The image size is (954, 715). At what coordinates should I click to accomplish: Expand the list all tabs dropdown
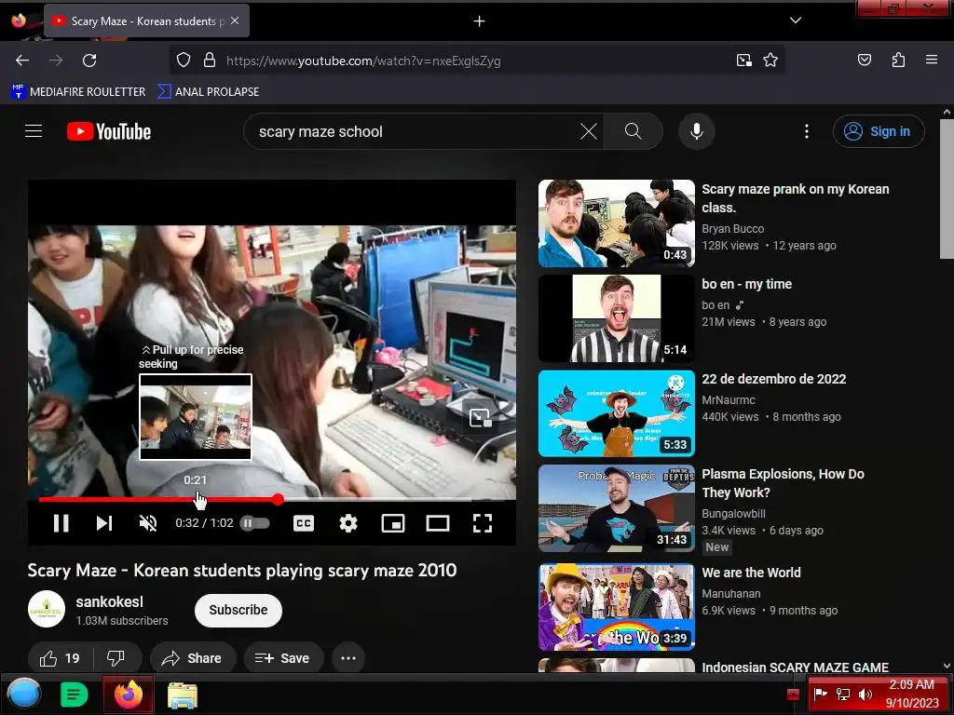pyautogui.click(x=796, y=20)
